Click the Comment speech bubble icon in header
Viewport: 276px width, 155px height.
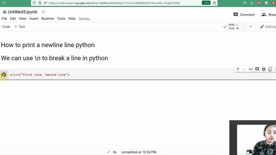pyautogui.click(x=235, y=15)
